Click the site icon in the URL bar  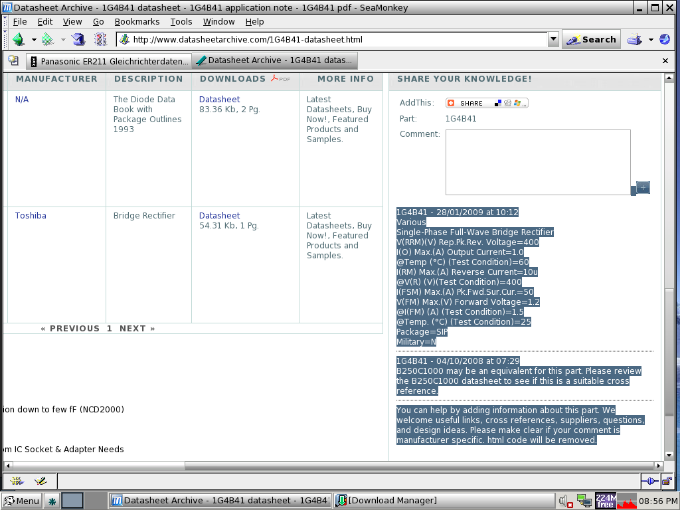(124, 39)
